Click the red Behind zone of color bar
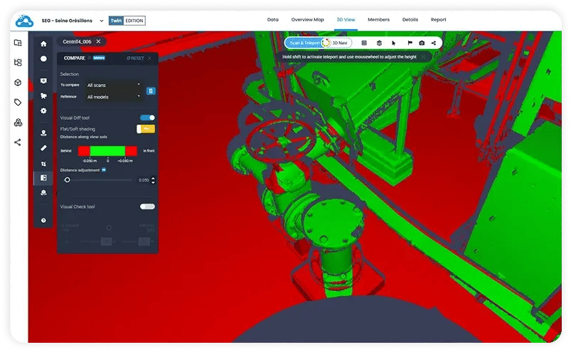 (x=84, y=150)
